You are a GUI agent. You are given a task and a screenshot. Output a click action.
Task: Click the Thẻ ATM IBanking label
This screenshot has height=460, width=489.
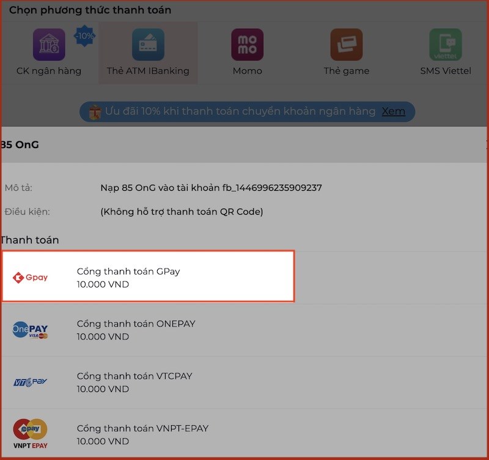[148, 71]
